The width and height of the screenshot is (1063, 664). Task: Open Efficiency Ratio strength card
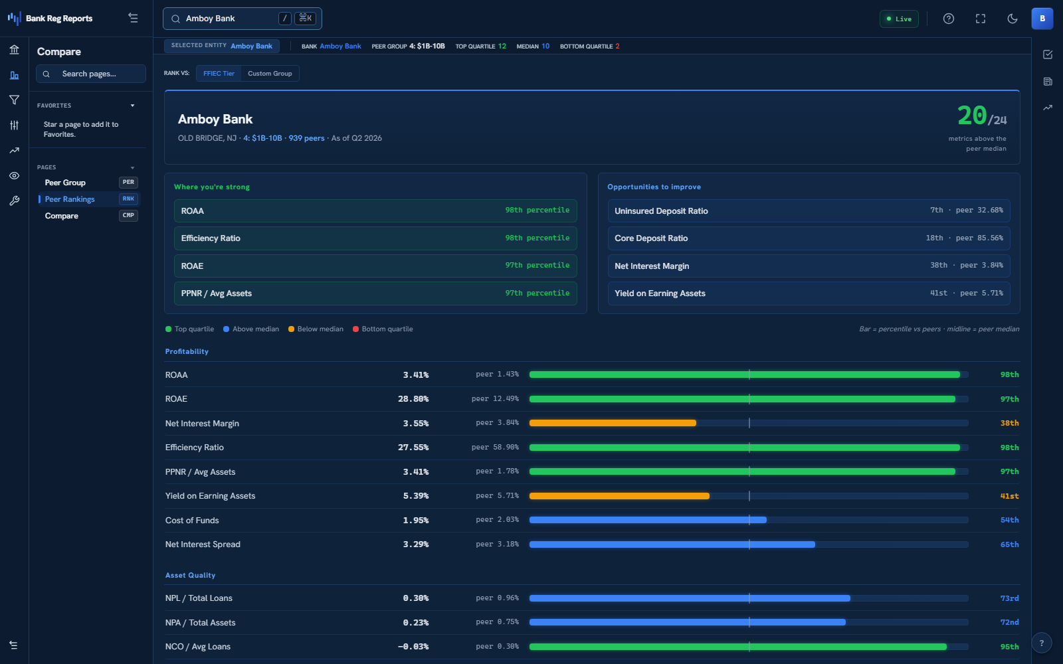pyautogui.click(x=375, y=238)
